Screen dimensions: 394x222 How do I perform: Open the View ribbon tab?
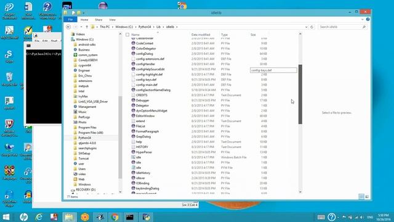112,20
